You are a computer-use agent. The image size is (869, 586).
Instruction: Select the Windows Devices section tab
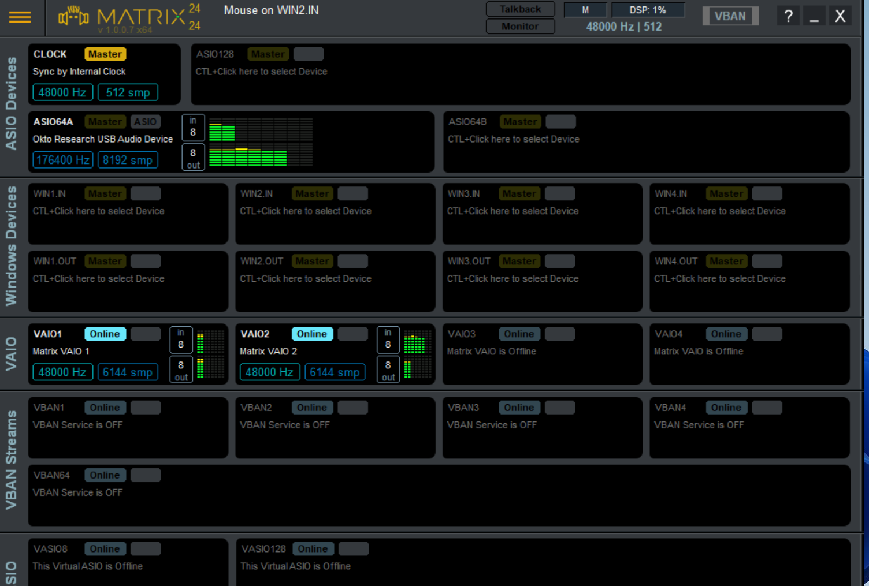(x=11, y=246)
